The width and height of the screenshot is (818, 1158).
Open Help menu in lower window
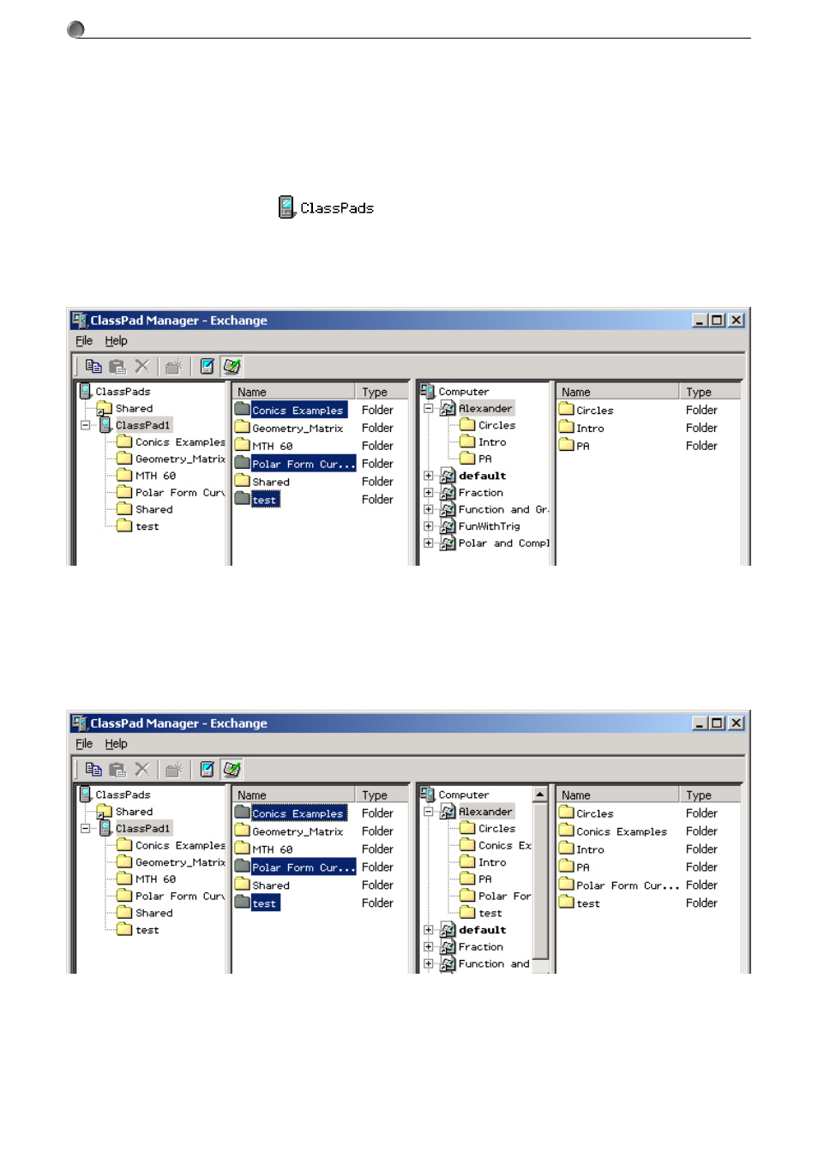(x=116, y=744)
